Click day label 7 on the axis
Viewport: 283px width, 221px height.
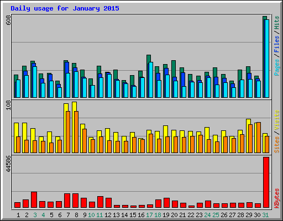68,215
